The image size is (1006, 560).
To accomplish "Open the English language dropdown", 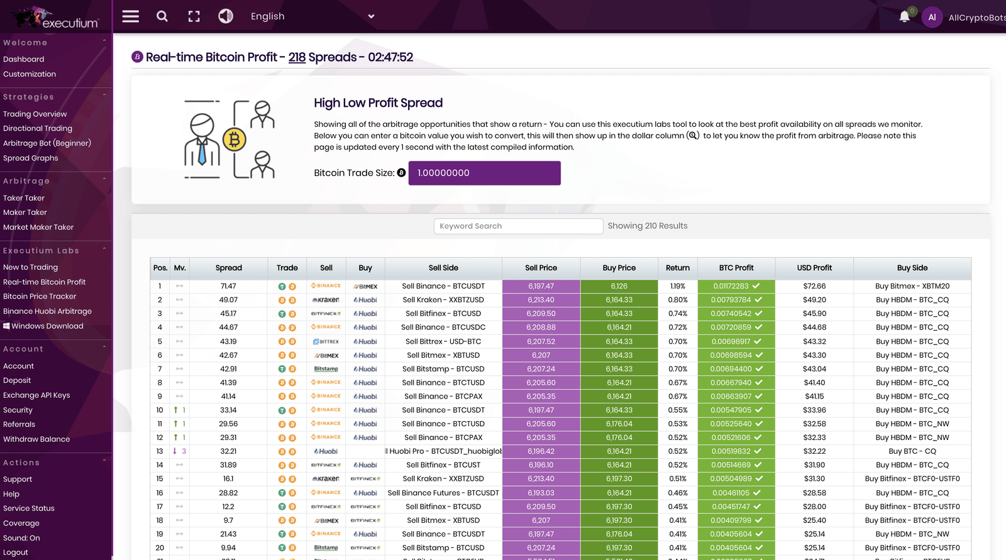I will point(312,16).
